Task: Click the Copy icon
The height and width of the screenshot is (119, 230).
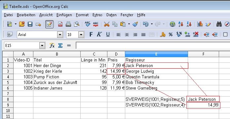Action: tap(115, 24)
